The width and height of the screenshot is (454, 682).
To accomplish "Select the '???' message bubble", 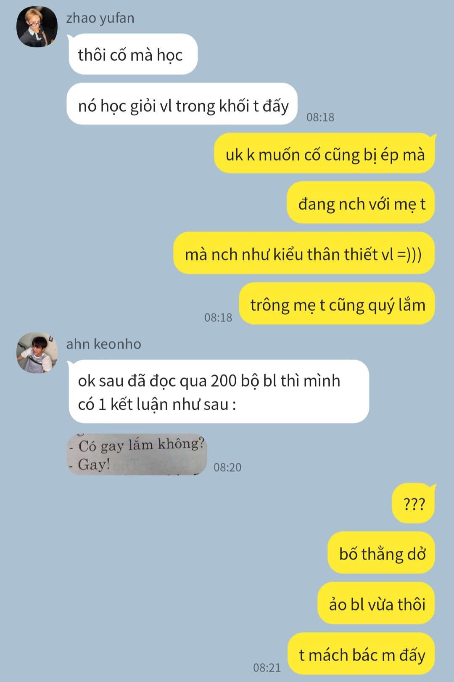I will (414, 503).
